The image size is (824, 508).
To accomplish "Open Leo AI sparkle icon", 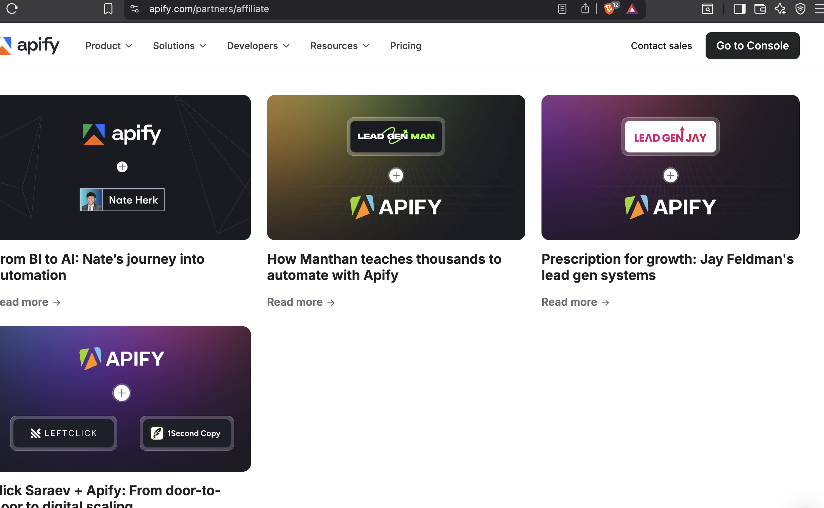I will 780,9.
